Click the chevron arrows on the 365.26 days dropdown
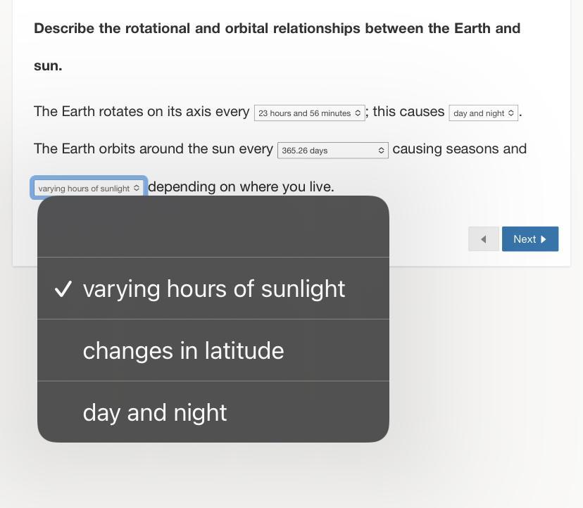This screenshot has height=508, width=583. [381, 150]
